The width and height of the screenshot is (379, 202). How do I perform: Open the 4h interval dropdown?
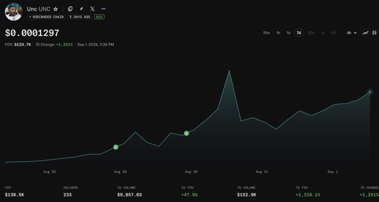352,33
